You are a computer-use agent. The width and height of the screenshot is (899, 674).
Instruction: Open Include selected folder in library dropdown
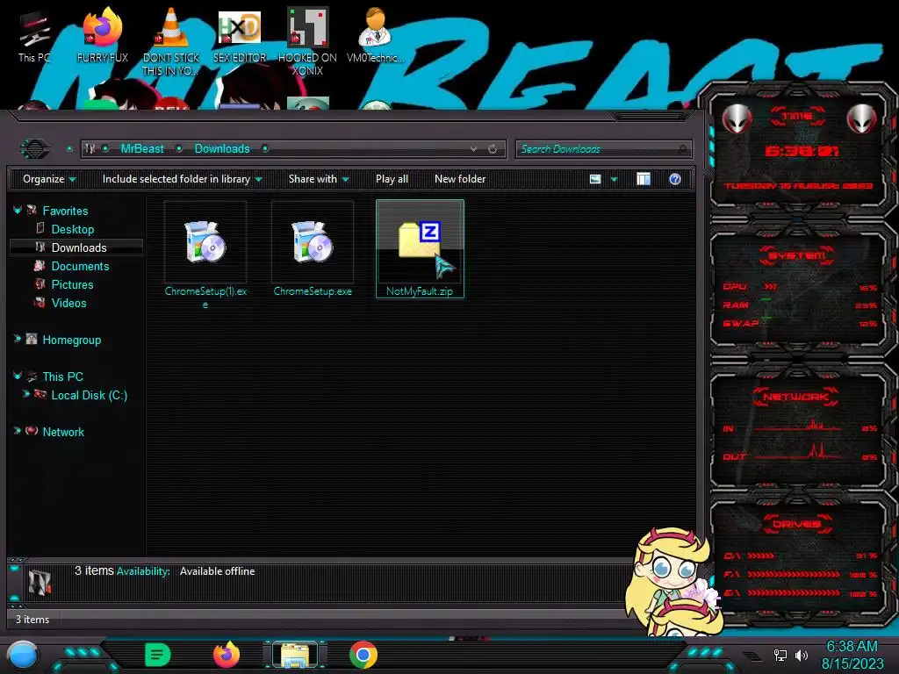(182, 179)
